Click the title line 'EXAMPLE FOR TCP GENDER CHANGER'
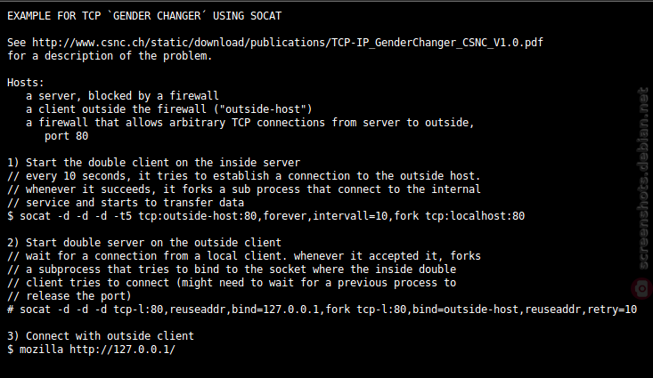Viewport: 653px width, 378px height. [144, 16]
